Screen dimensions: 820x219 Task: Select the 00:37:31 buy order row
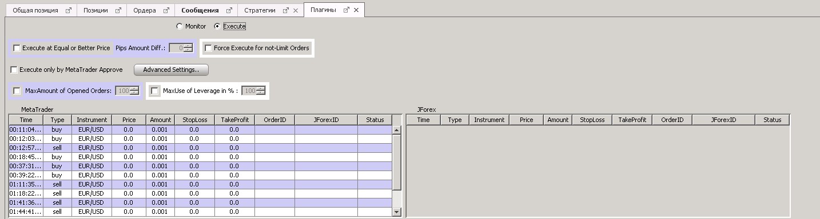[x=201, y=166]
